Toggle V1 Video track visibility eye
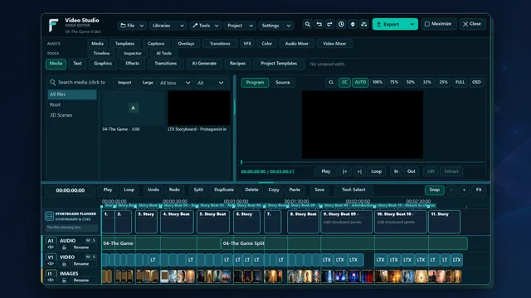This screenshot has width=531, height=298. tap(51, 264)
